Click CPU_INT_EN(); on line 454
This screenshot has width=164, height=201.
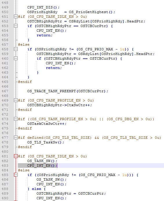point(52,31)
